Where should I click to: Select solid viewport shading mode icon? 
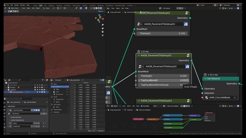[x=96, y=8]
